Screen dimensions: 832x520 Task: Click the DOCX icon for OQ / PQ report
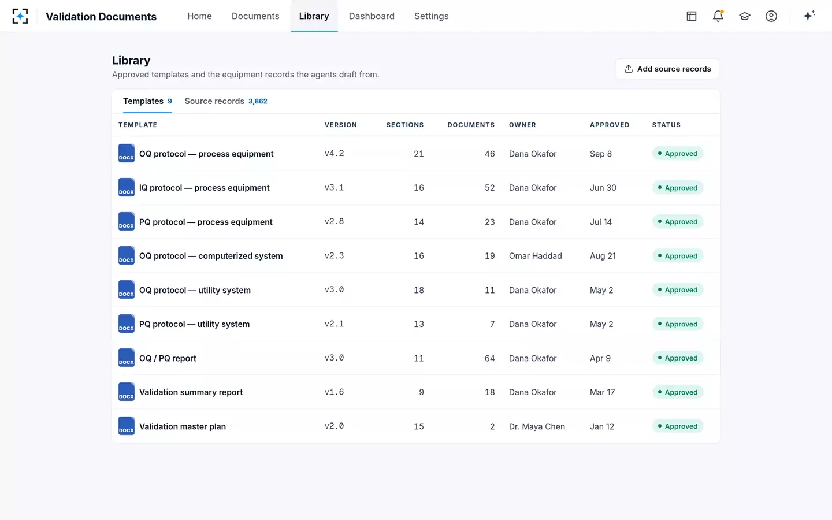coord(127,358)
